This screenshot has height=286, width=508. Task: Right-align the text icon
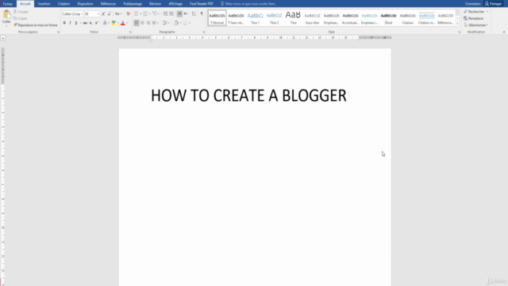(148, 23)
